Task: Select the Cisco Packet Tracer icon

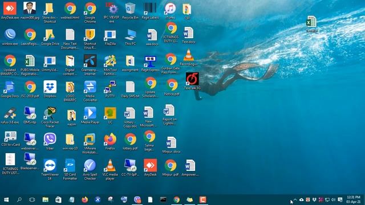Action: [x=50, y=117]
